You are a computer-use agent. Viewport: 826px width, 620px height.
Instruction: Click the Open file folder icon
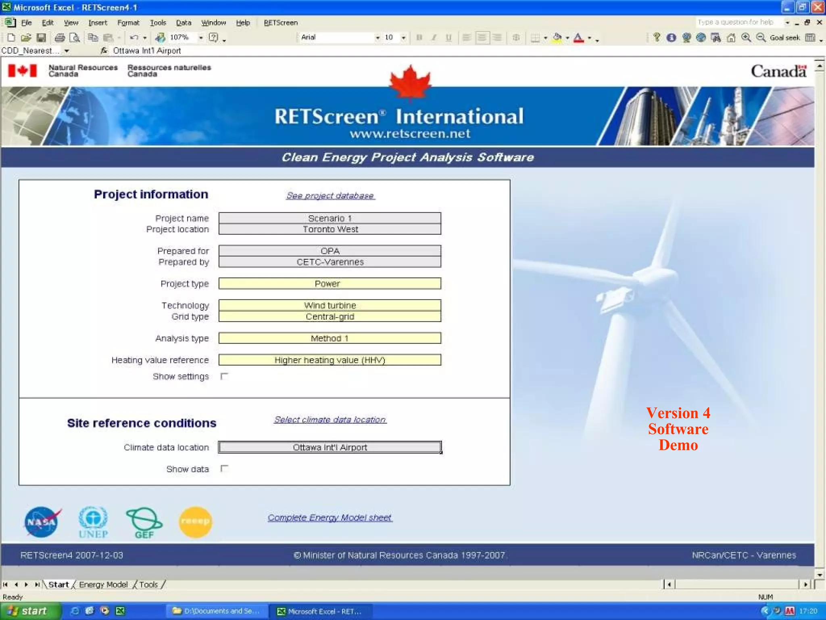[26, 38]
